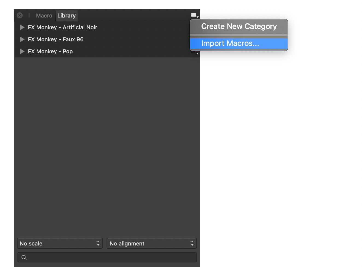Select the Library tab
Image resolution: width=362 pixels, height=275 pixels.
(x=66, y=15)
